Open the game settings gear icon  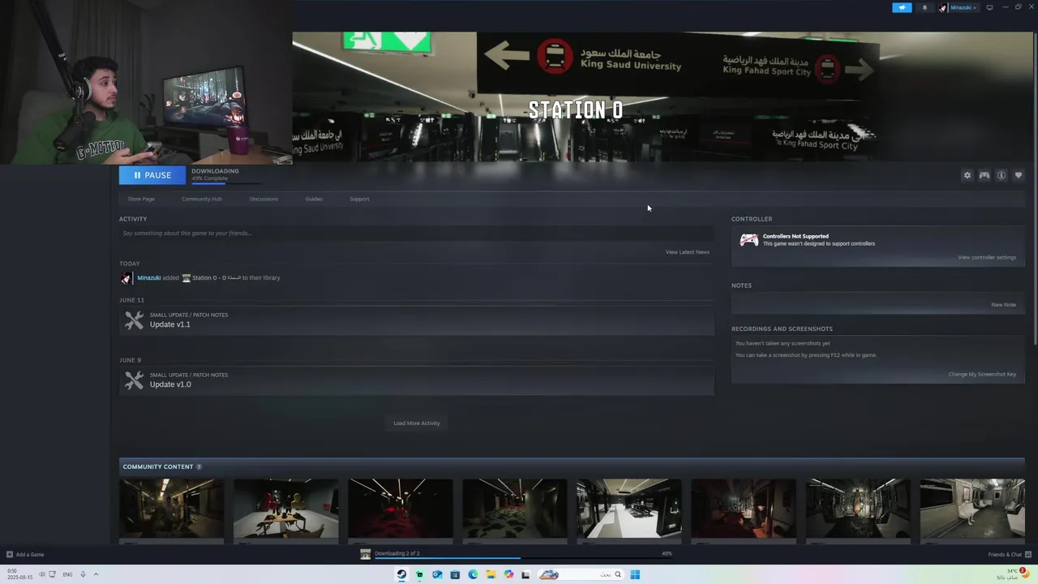pyautogui.click(x=967, y=175)
